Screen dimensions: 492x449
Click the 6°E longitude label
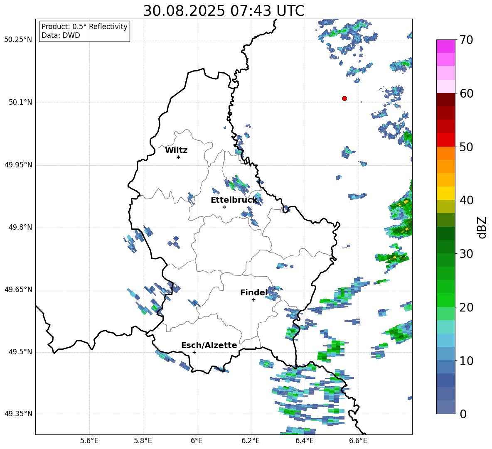(x=197, y=441)
